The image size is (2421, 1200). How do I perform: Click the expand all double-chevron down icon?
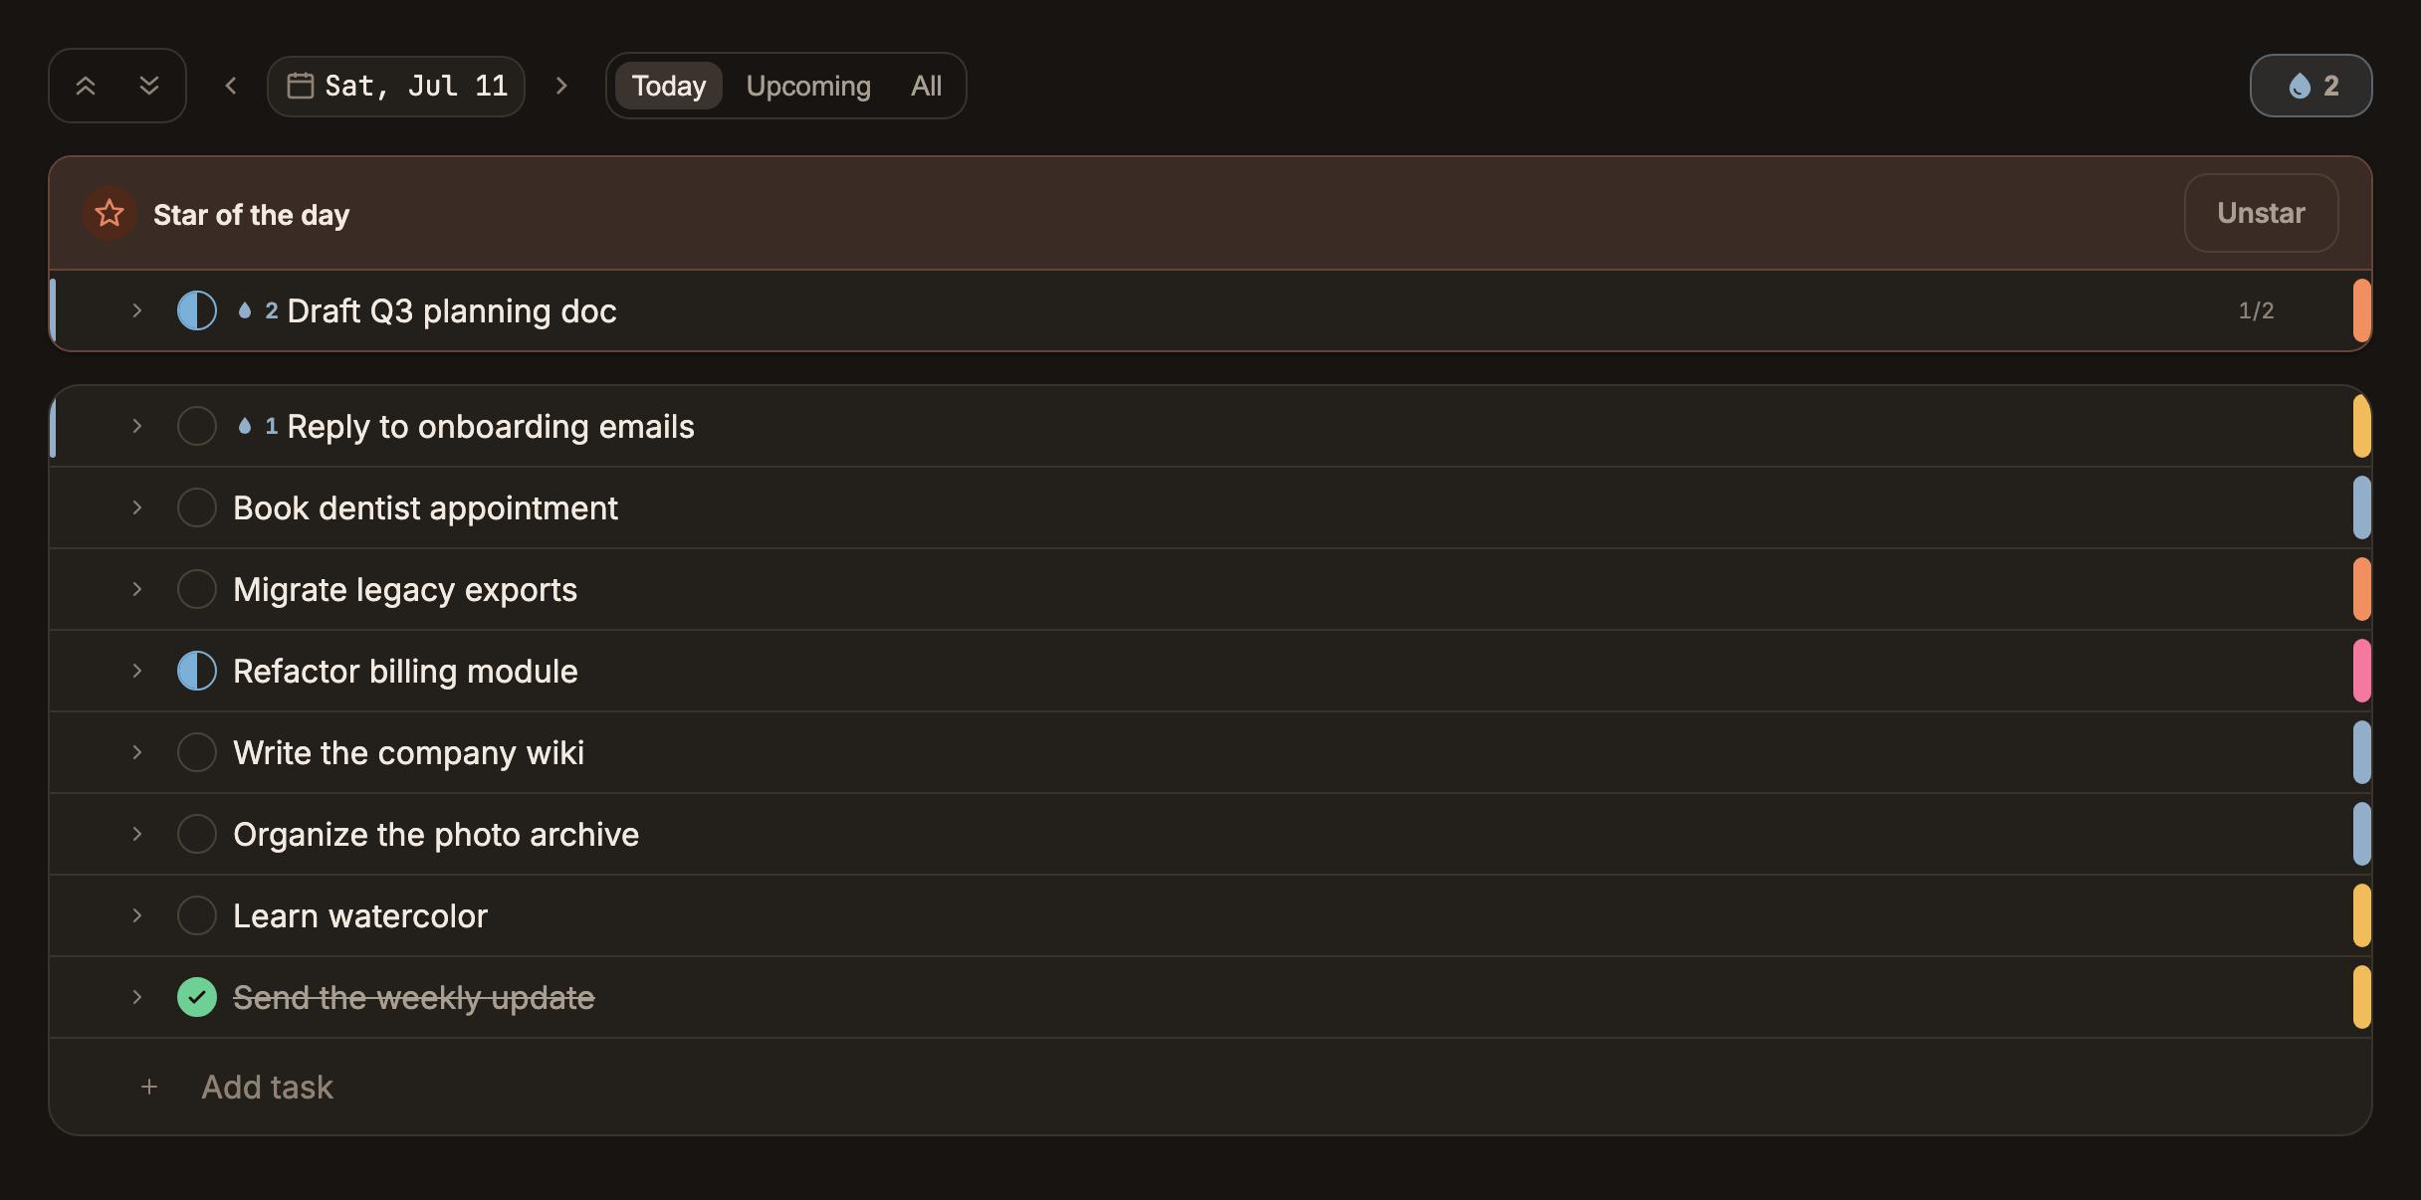149,86
